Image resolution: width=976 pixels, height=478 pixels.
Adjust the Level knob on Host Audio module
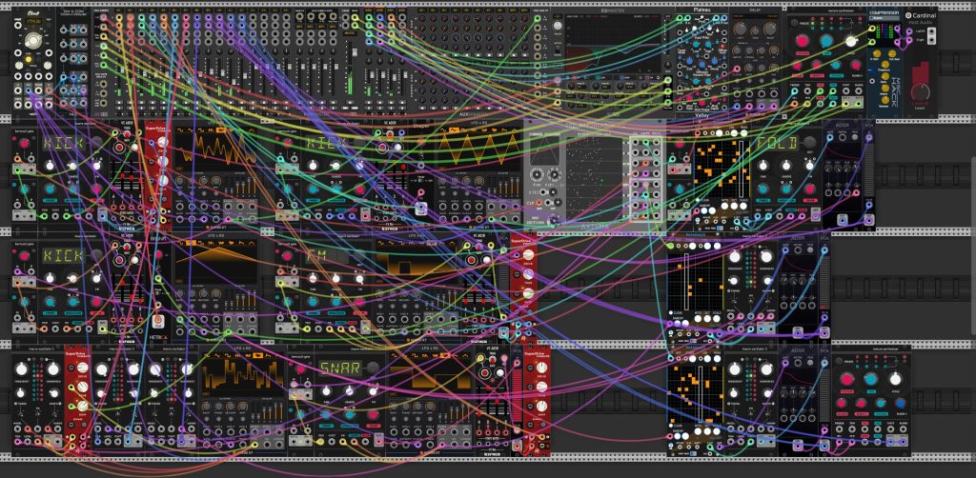click(923, 92)
